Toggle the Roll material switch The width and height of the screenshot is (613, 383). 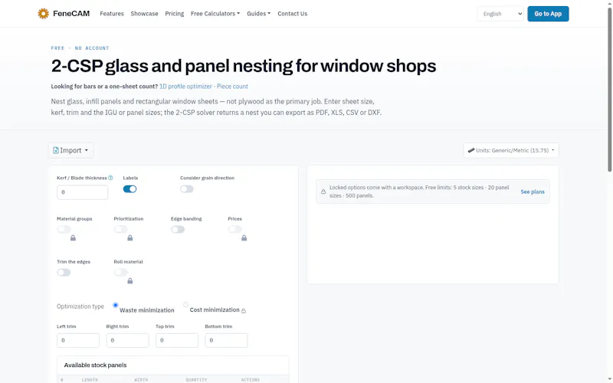pyautogui.click(x=121, y=273)
